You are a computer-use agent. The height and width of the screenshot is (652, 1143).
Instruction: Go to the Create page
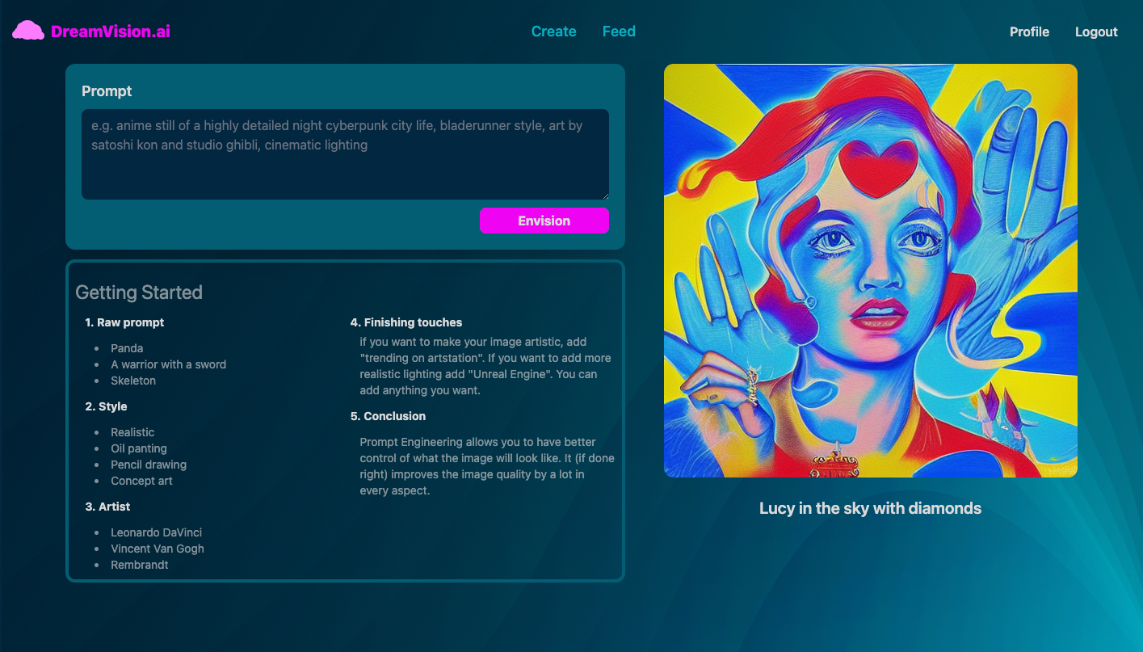click(x=553, y=32)
